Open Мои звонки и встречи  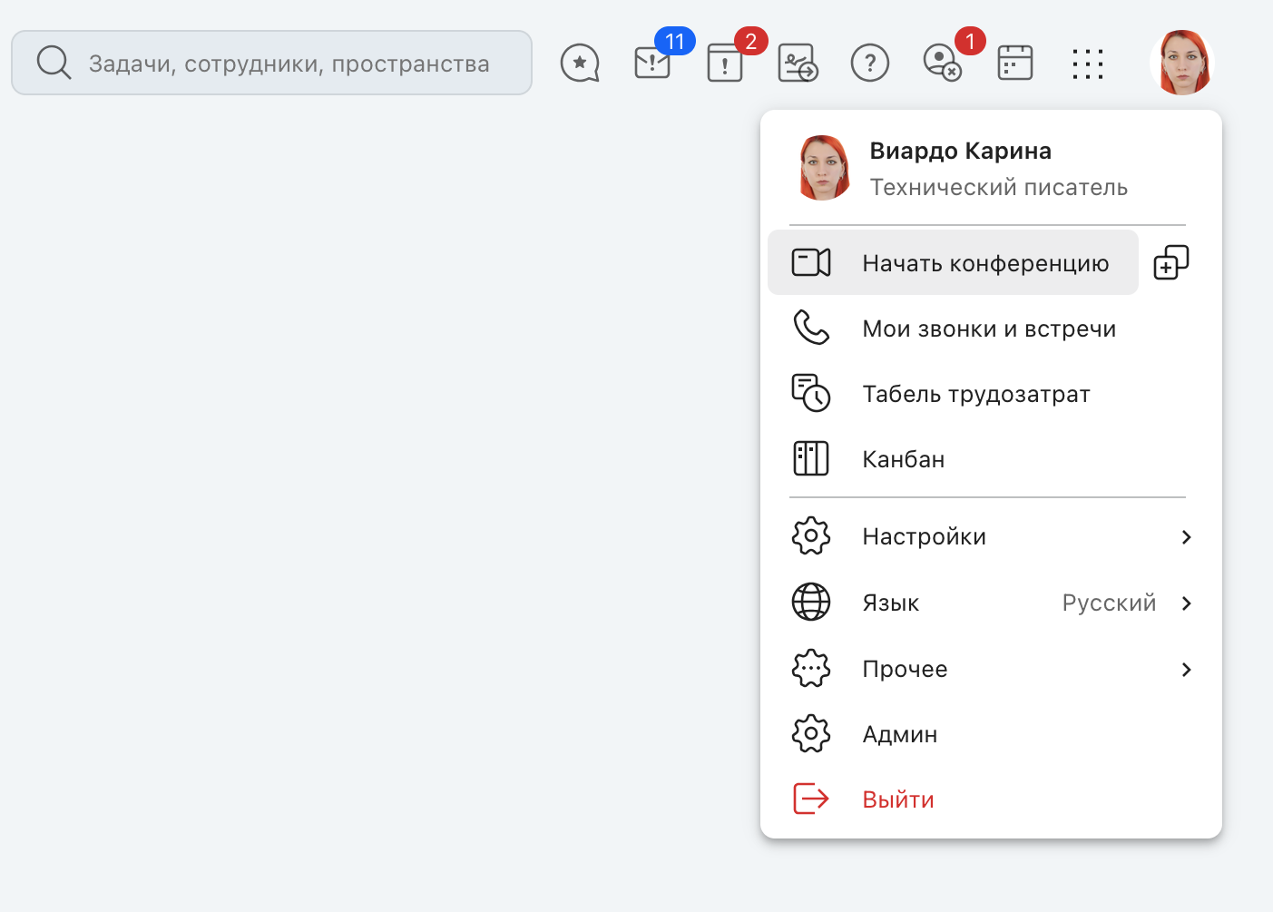point(991,329)
